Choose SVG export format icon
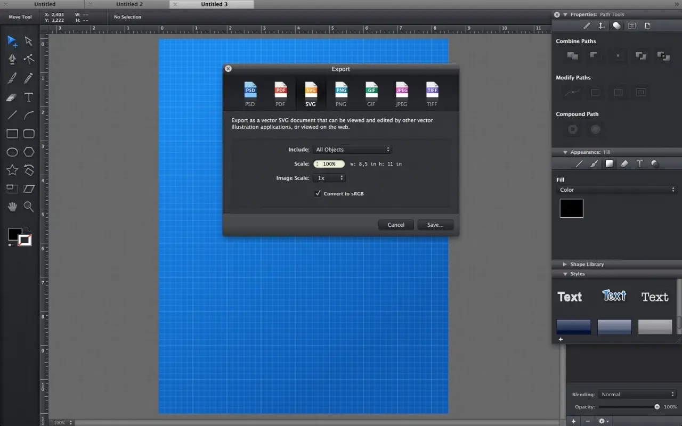682x426 pixels. [x=311, y=94]
